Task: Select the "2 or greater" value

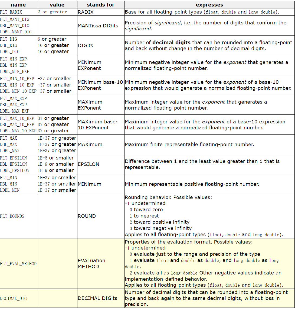Action: tap(52, 12)
